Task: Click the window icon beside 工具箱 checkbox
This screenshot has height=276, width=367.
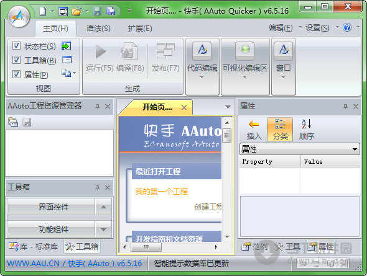Action: click(x=67, y=60)
